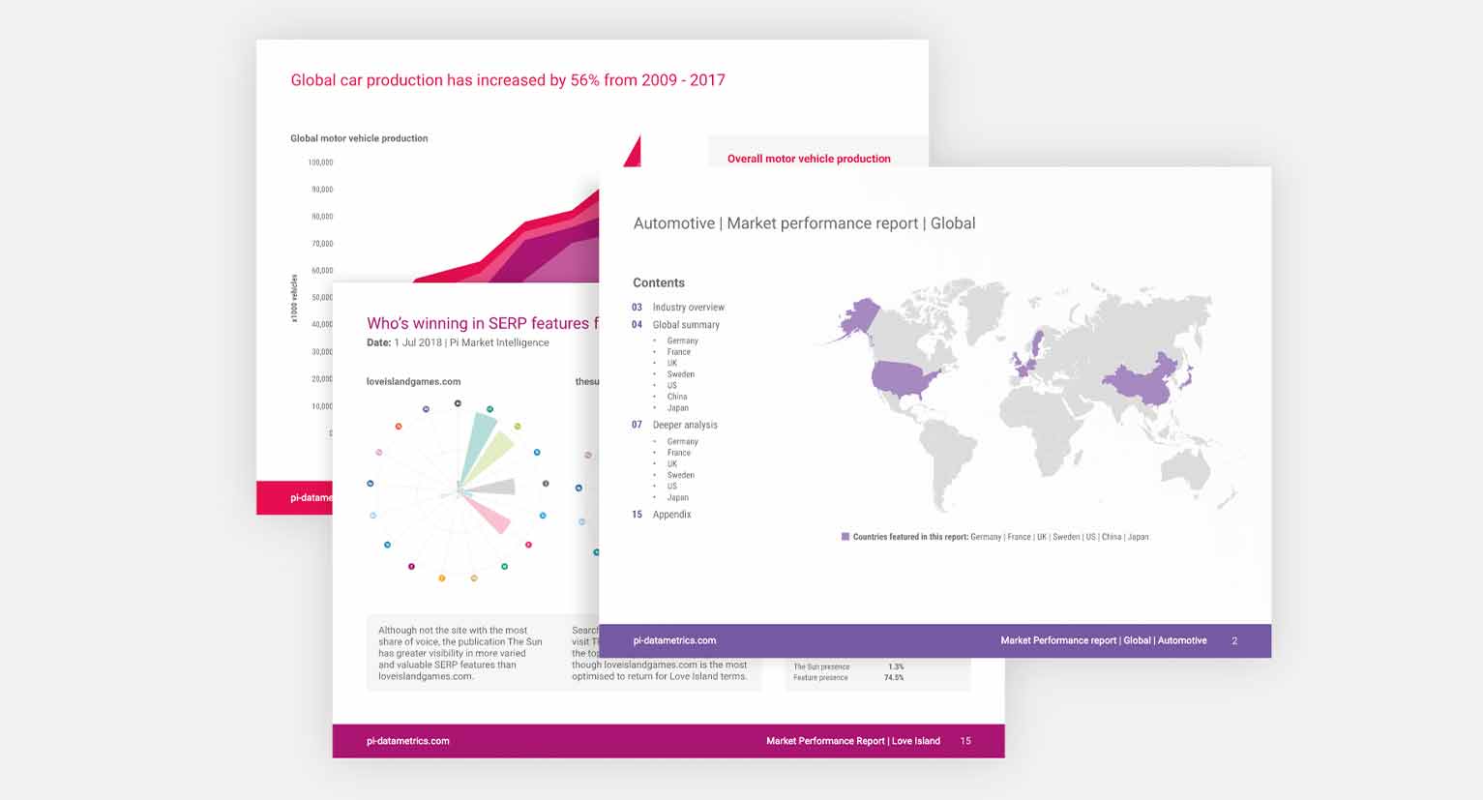This screenshot has width=1483, height=800.
Task: Select 'Sweden' under Global summary
Action: (680, 374)
